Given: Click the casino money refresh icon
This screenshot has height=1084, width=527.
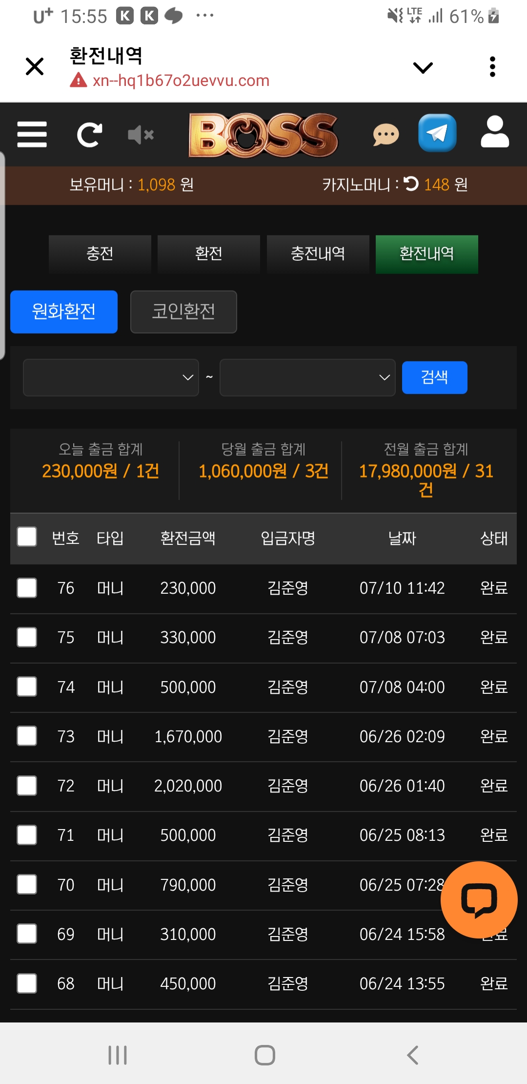Looking at the screenshot, I should [411, 184].
